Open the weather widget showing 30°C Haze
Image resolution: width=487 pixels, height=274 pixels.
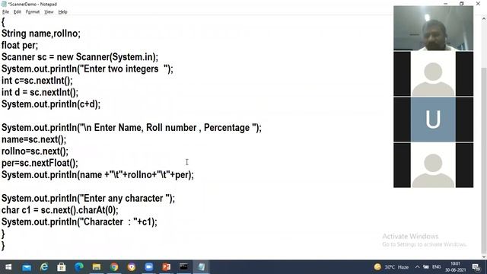[x=391, y=267]
